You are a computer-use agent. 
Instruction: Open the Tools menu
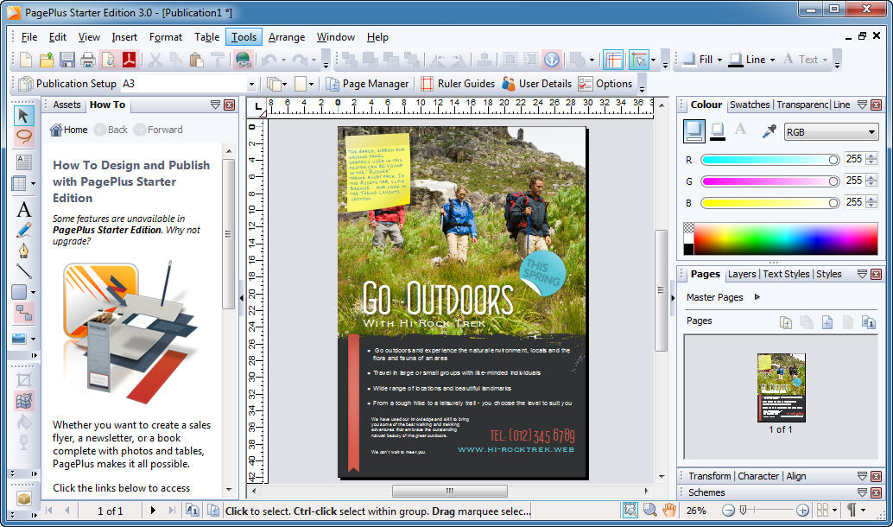[244, 37]
